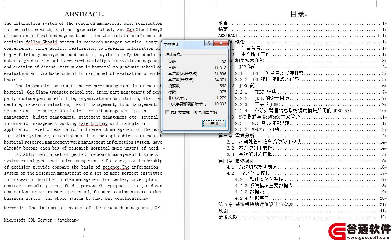
Task: Open 2.3.1 MVC 模式构建思想 entry
Action: click(310, 123)
